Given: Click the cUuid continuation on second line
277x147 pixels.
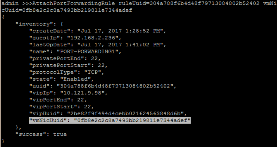Looking at the screenshot, I should click(x=67, y=10).
